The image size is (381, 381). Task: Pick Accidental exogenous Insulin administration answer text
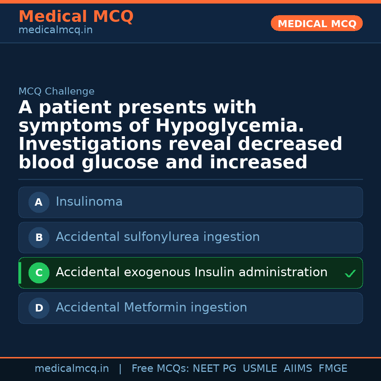192,272
